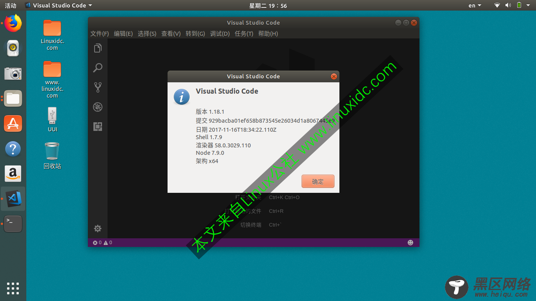
Task: Click the 架构 x64 line
Action: [207, 161]
